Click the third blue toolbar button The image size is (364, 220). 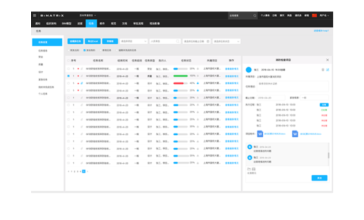coord(110,41)
